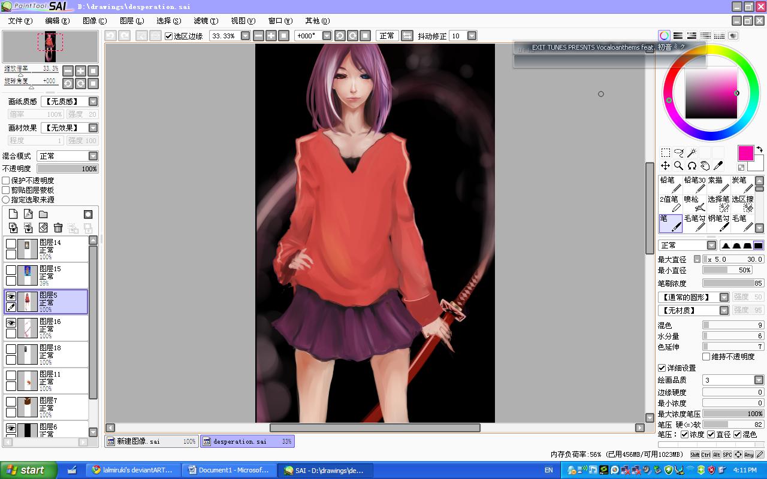The image size is (767, 479).
Task: Choose the 选择笔 selection pen
Action: [718, 204]
